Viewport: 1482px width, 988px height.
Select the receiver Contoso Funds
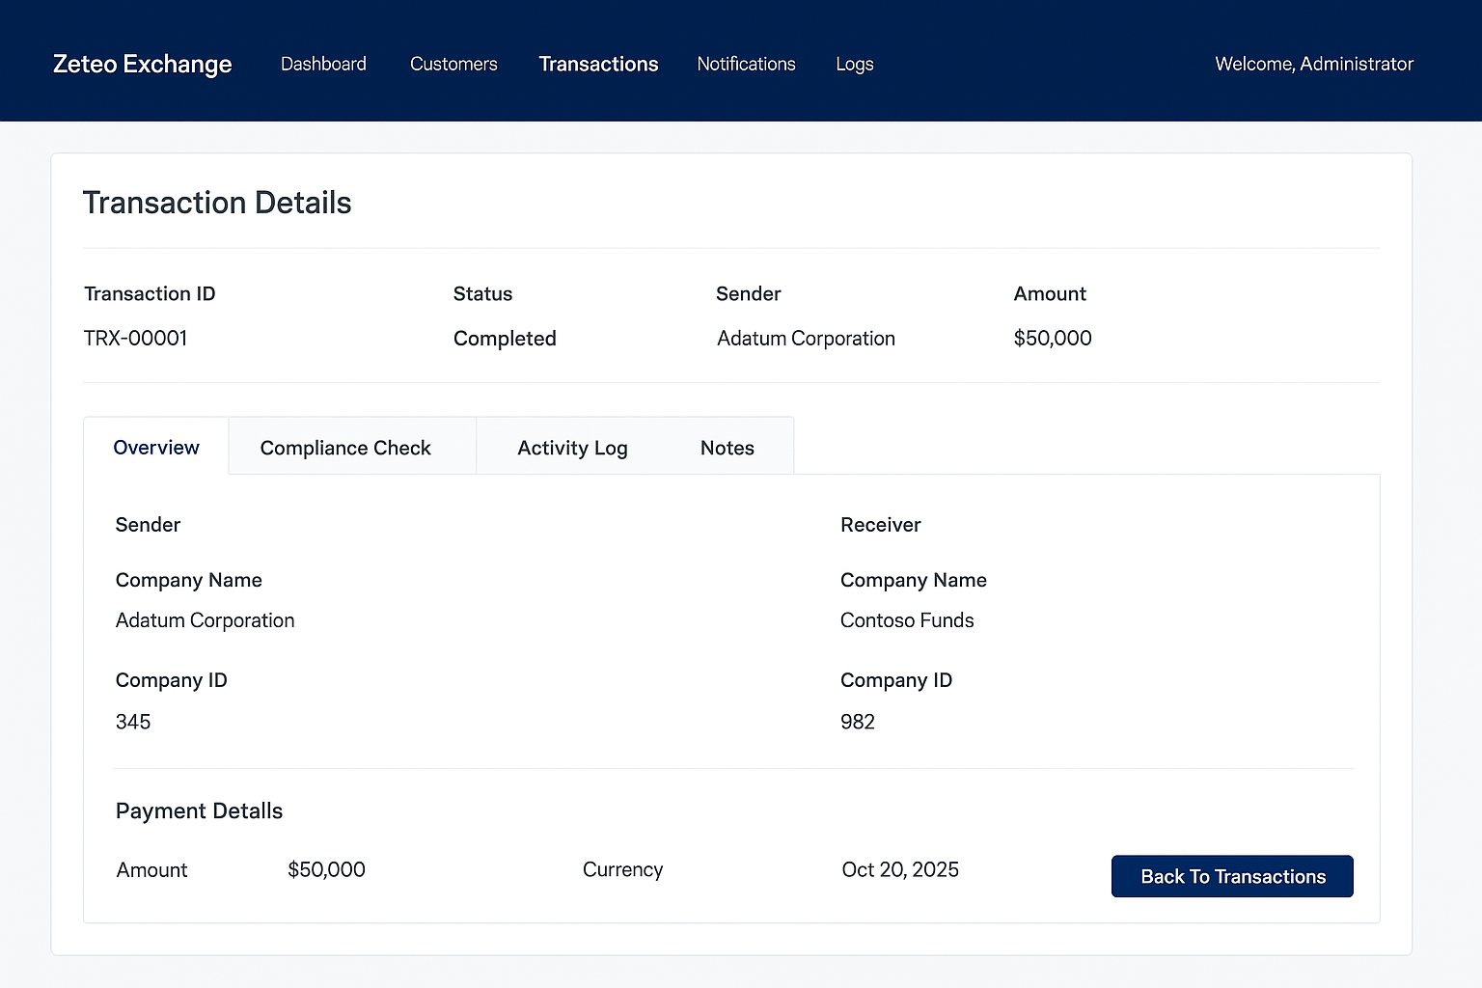pos(907,620)
